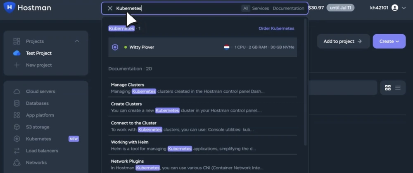Collapse the Projects section chevron

[77, 41]
